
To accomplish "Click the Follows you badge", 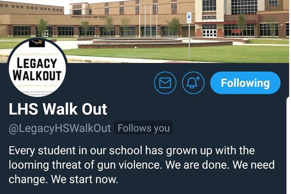I will 144,128.
